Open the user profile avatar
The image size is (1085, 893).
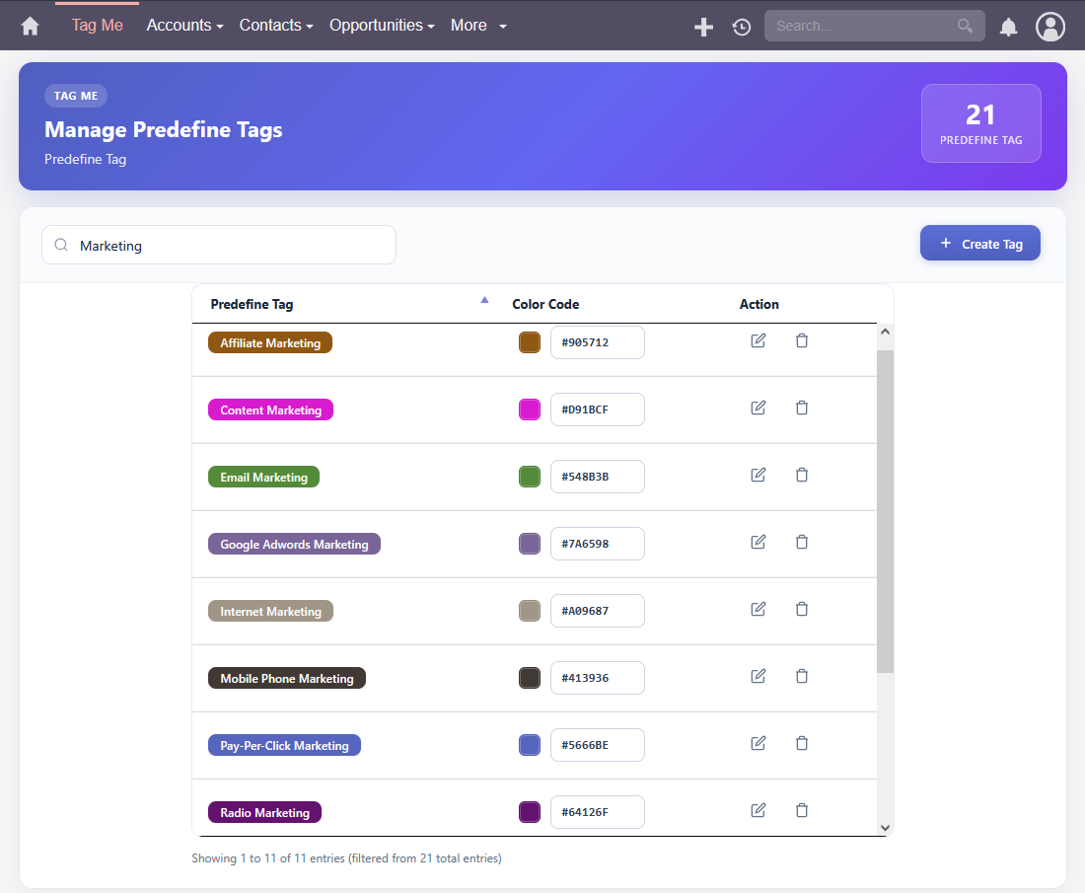[x=1049, y=27]
